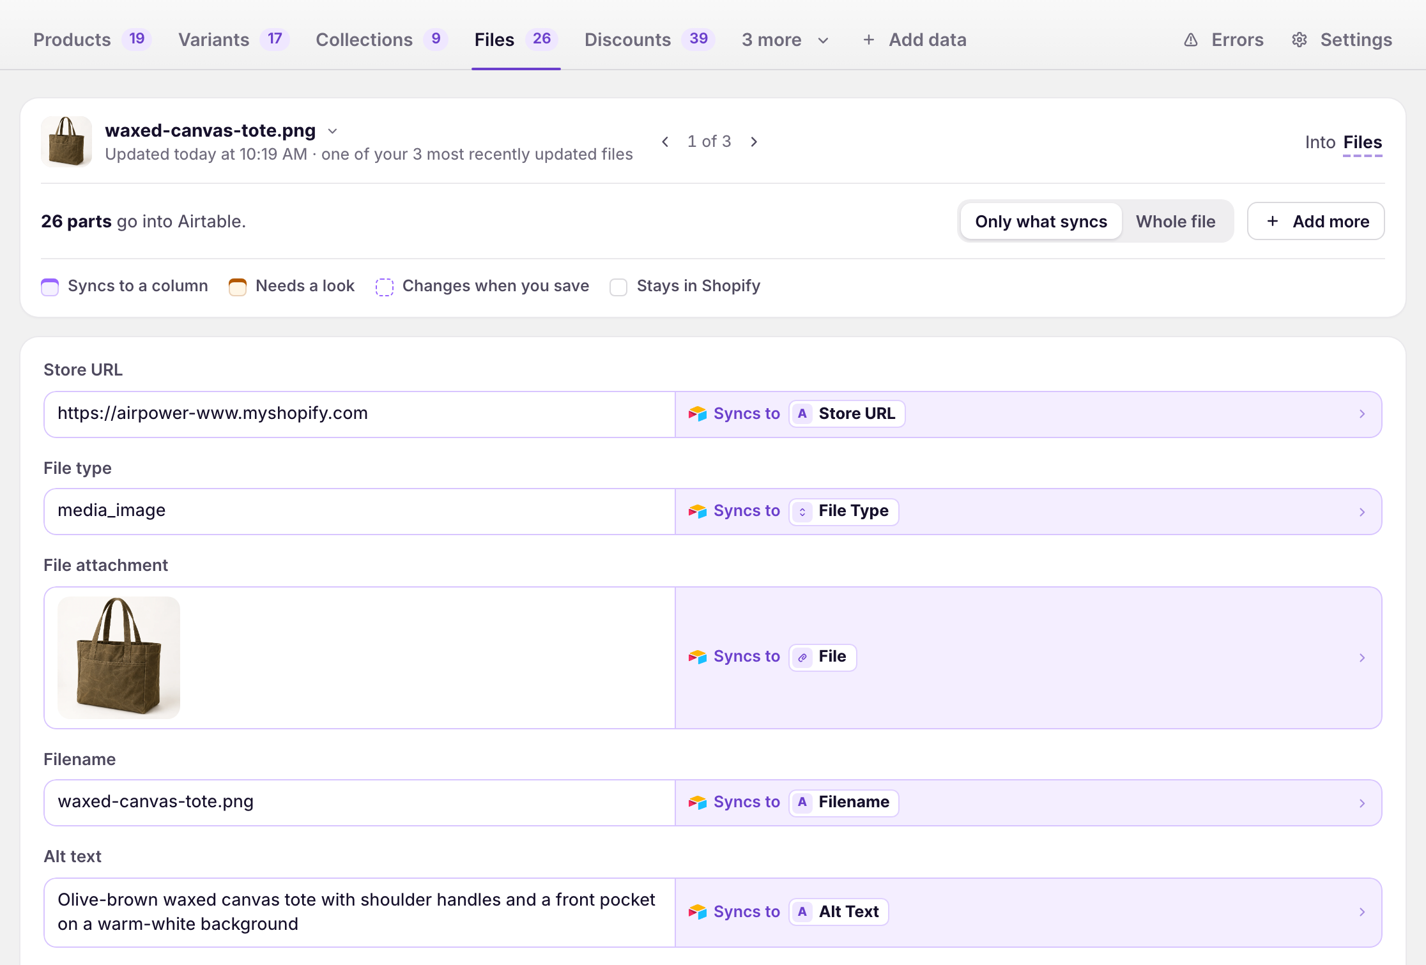Click the attachment icon on File chip
The image size is (1426, 965).
click(802, 657)
